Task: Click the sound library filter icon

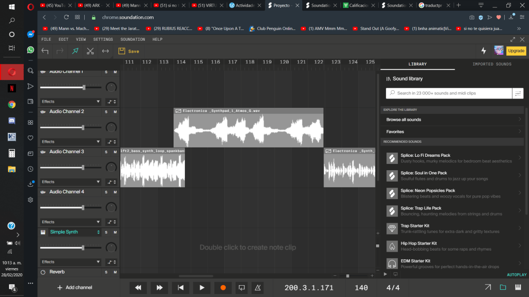Action: (x=517, y=93)
